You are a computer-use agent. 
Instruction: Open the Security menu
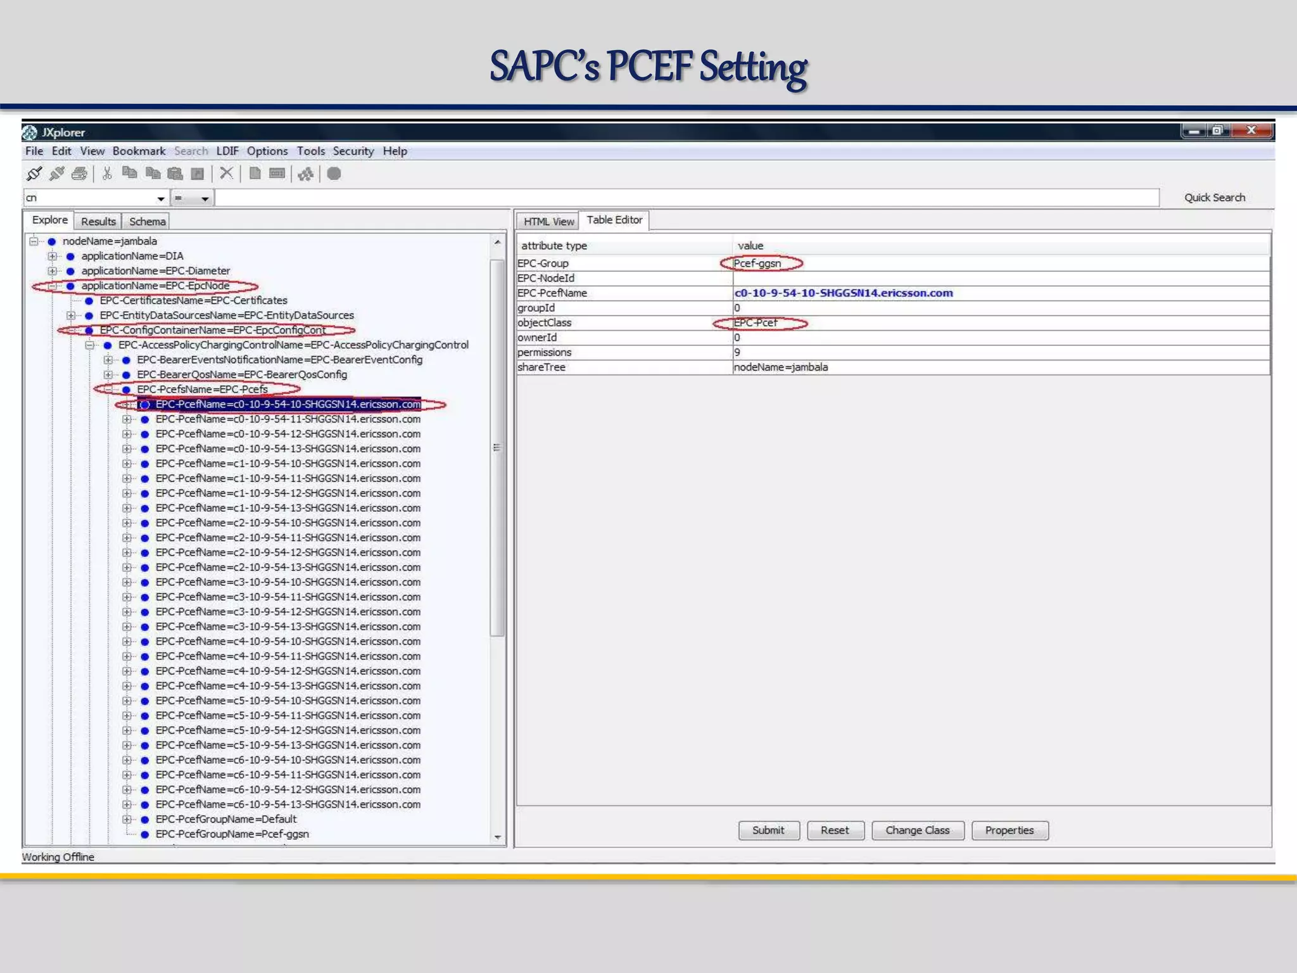(x=353, y=151)
